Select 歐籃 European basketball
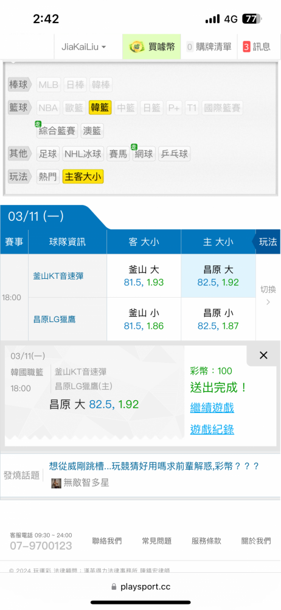Image resolution: width=281 pixels, height=610 pixels. click(x=74, y=108)
